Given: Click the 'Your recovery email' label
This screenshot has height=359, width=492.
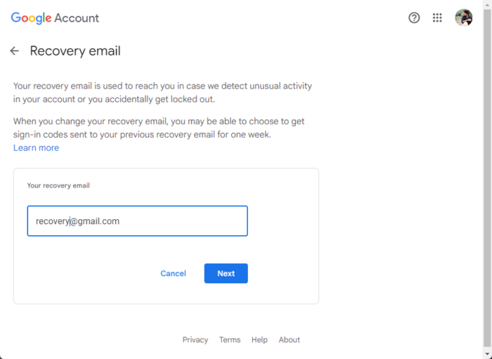Looking at the screenshot, I should tap(58, 186).
